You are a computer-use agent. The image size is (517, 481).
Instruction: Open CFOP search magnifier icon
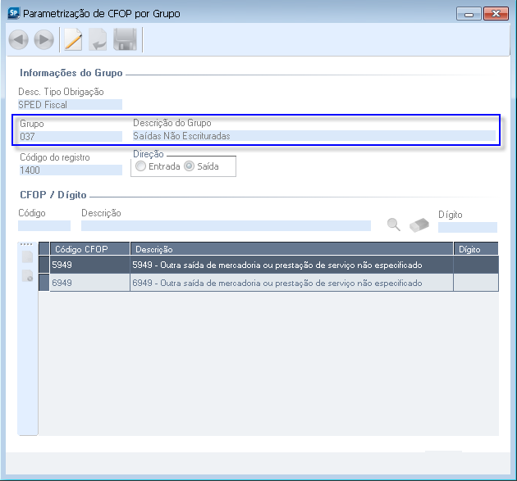click(394, 225)
